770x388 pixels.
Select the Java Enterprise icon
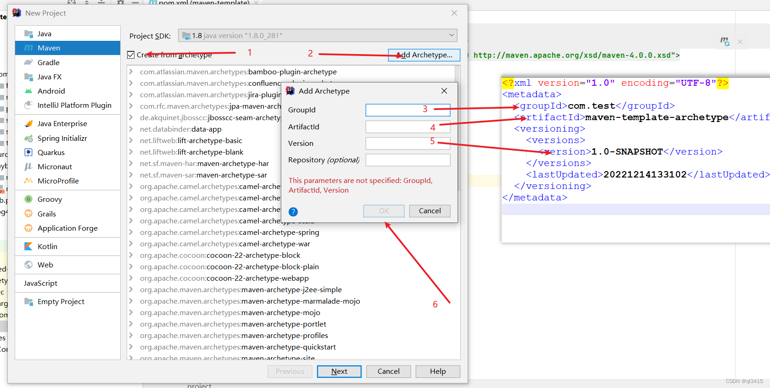tap(28, 123)
